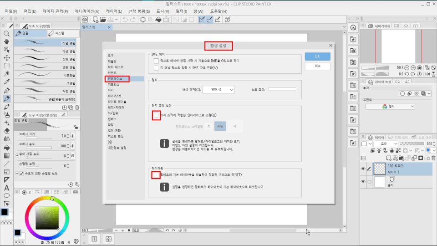The width and height of the screenshot is (437, 246).
Task: Select the Auto select magic wand tool
Action: click(7, 74)
